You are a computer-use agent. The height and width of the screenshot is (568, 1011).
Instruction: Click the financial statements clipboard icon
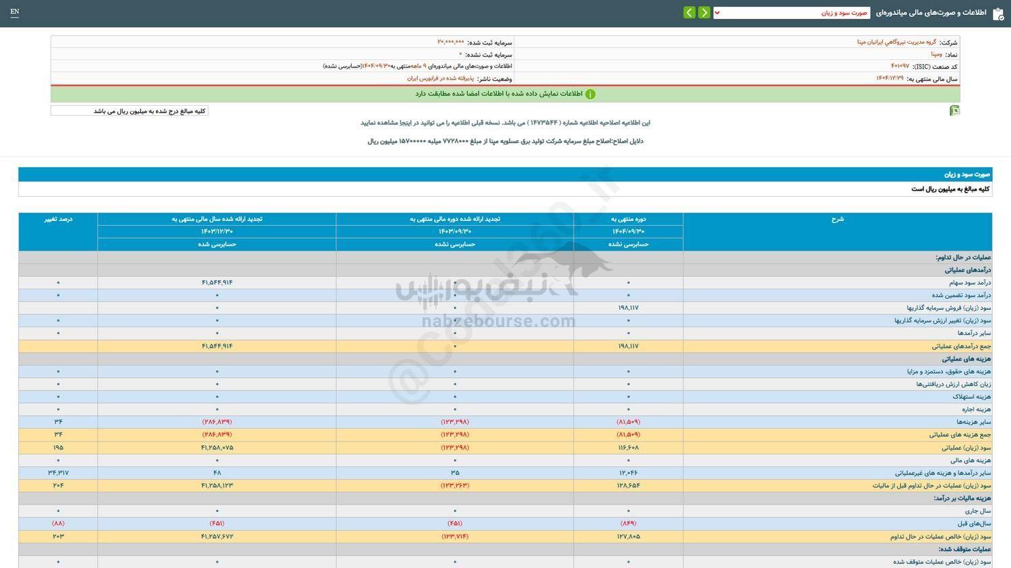tap(999, 12)
